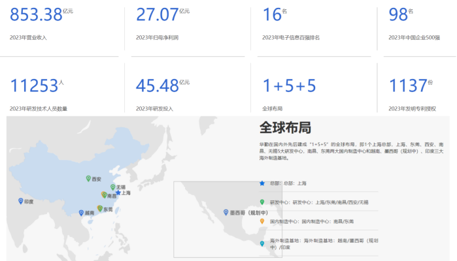Click the Xi'an (西安) green map pin
This screenshot has width=457, height=261.
88,178
